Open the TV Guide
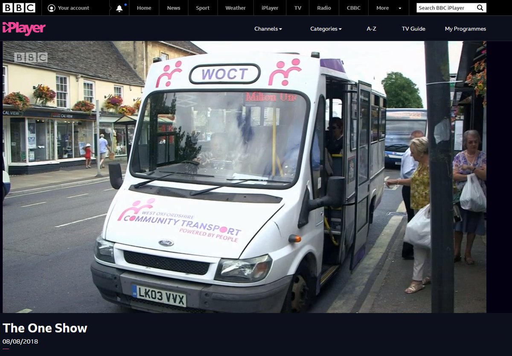 click(x=413, y=29)
